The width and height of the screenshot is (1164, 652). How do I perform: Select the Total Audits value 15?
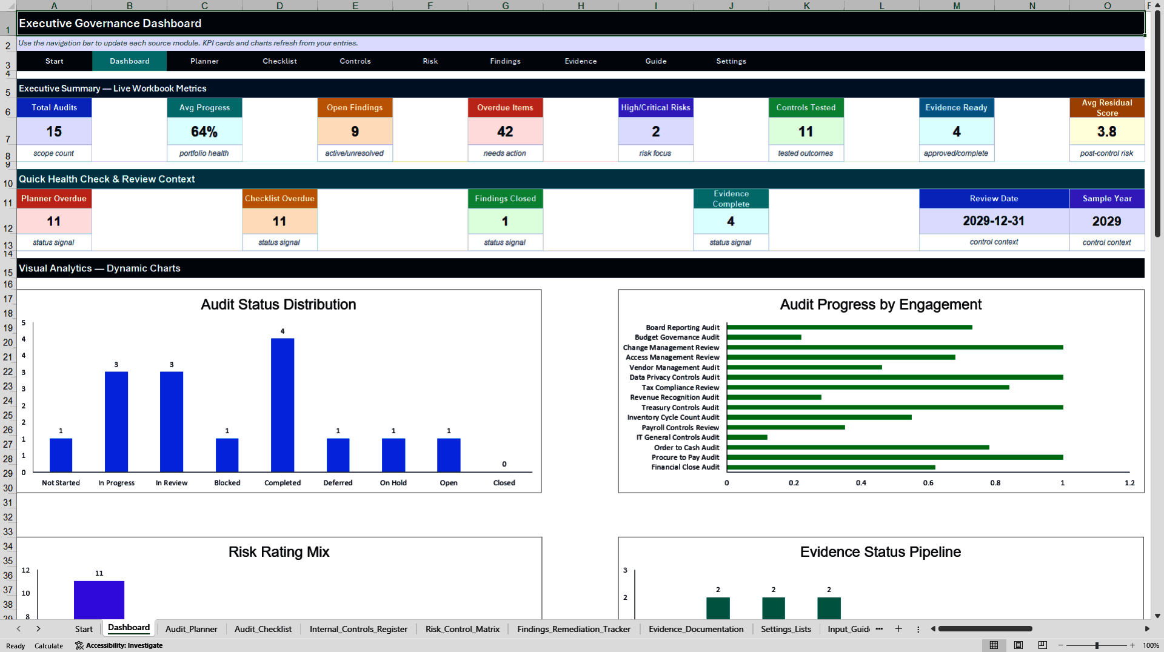pyautogui.click(x=54, y=131)
